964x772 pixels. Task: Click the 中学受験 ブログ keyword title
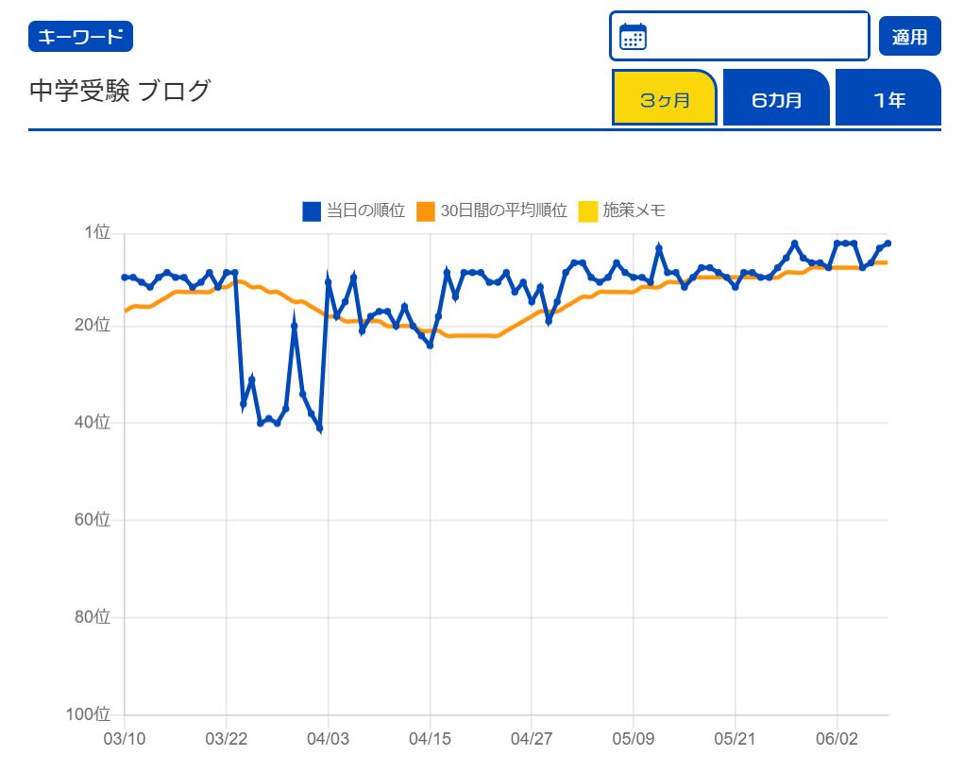point(120,92)
